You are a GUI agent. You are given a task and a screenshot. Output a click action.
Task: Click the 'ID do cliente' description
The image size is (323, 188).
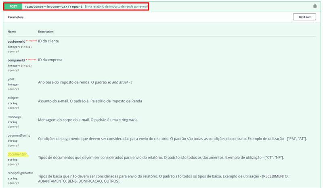click(48, 41)
